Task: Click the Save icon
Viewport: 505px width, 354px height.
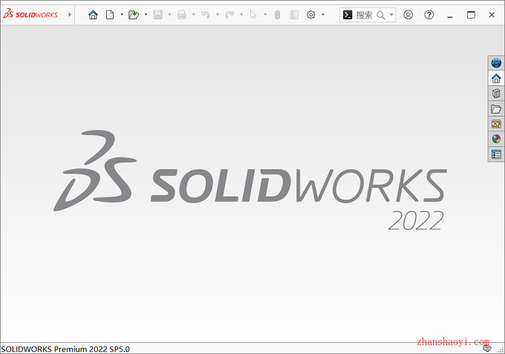Action: (x=157, y=15)
